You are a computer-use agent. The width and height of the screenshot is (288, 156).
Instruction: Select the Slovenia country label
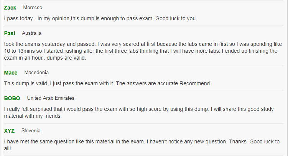pos(31,131)
